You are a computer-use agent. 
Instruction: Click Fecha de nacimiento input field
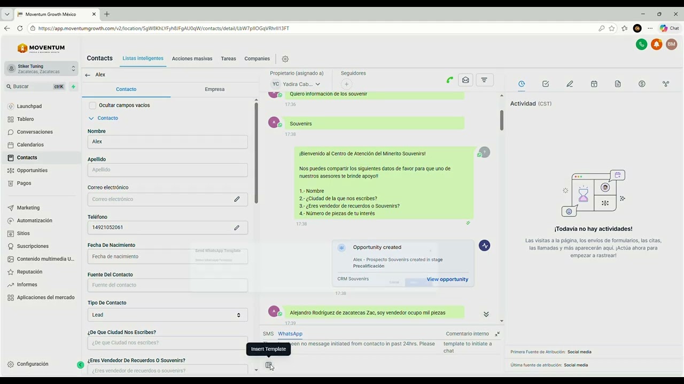point(167,257)
